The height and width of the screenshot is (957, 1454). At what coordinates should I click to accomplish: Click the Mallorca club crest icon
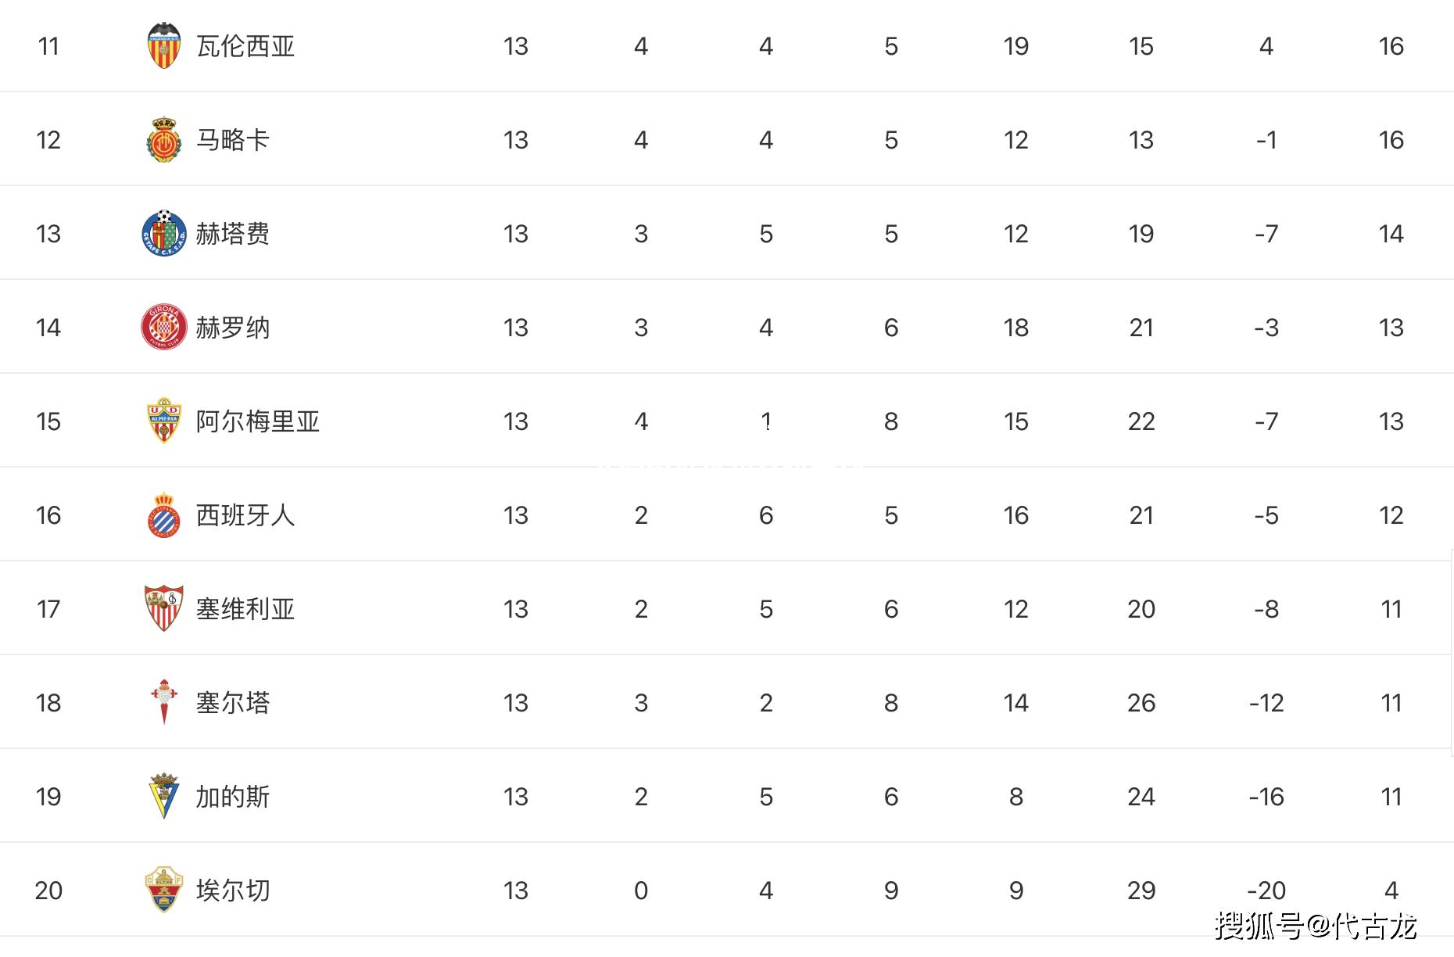point(164,140)
